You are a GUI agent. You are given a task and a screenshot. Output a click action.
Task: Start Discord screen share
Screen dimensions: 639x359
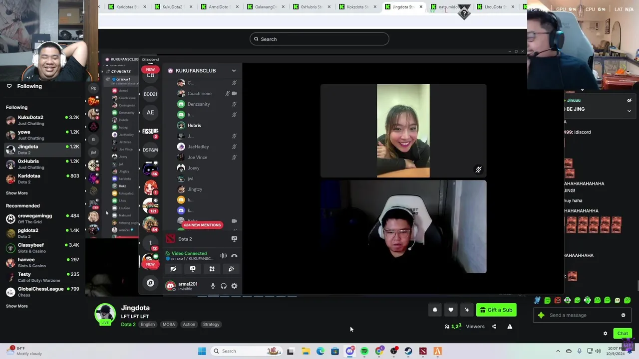193,269
